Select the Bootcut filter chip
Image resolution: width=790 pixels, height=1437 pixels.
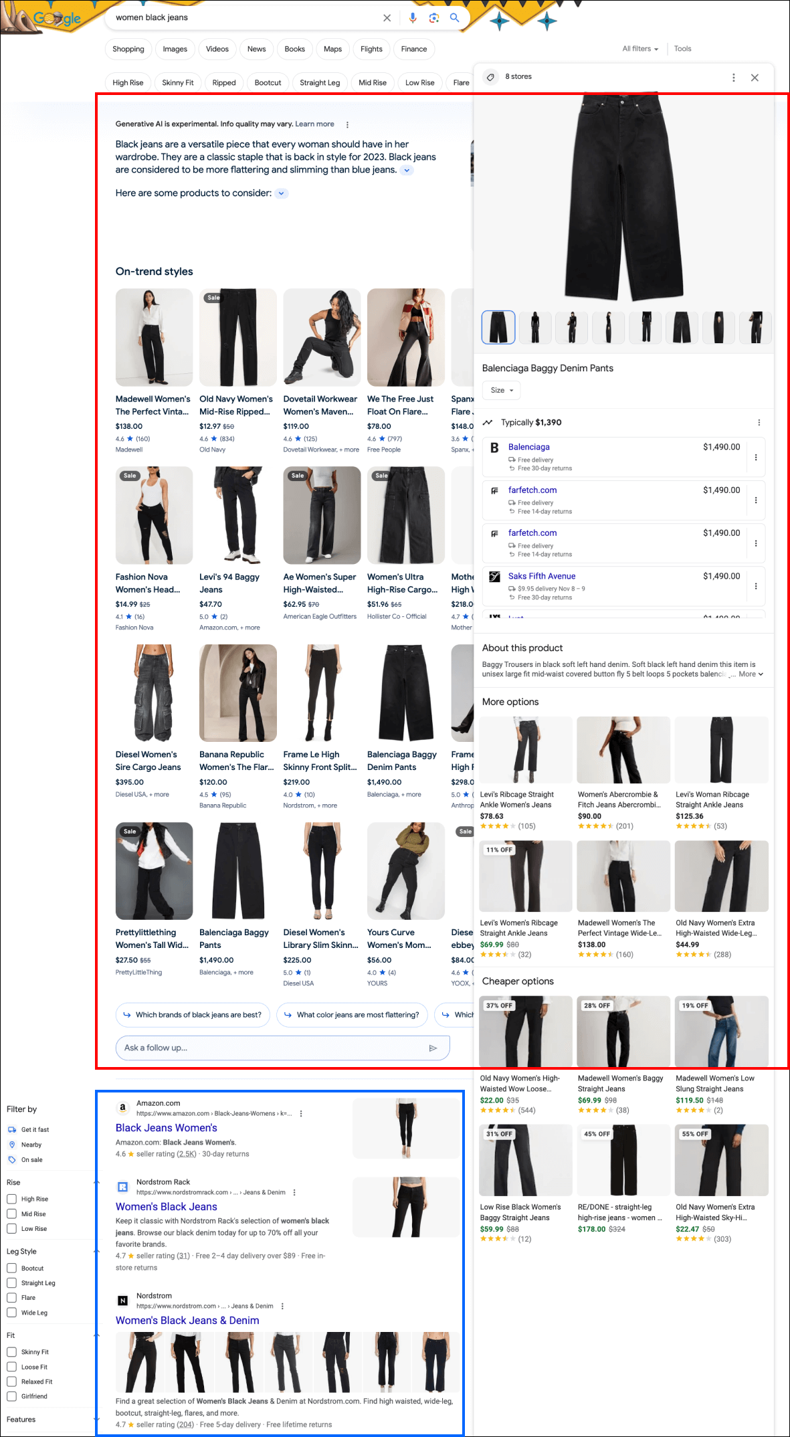(x=268, y=83)
